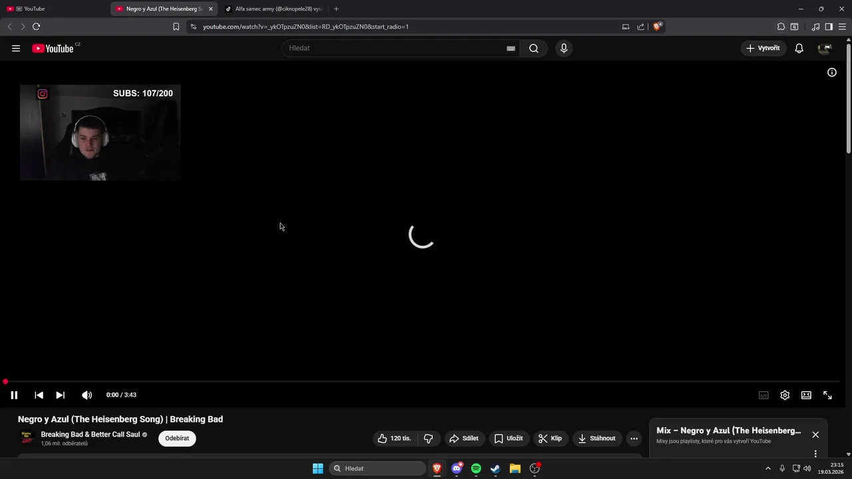Toggle the browser sidebar panel

(829, 27)
